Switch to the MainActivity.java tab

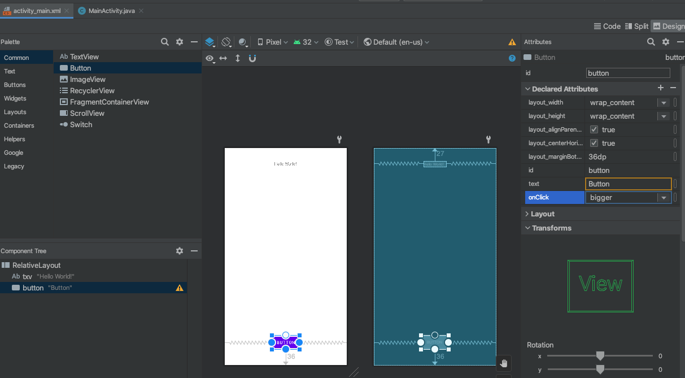coord(111,11)
